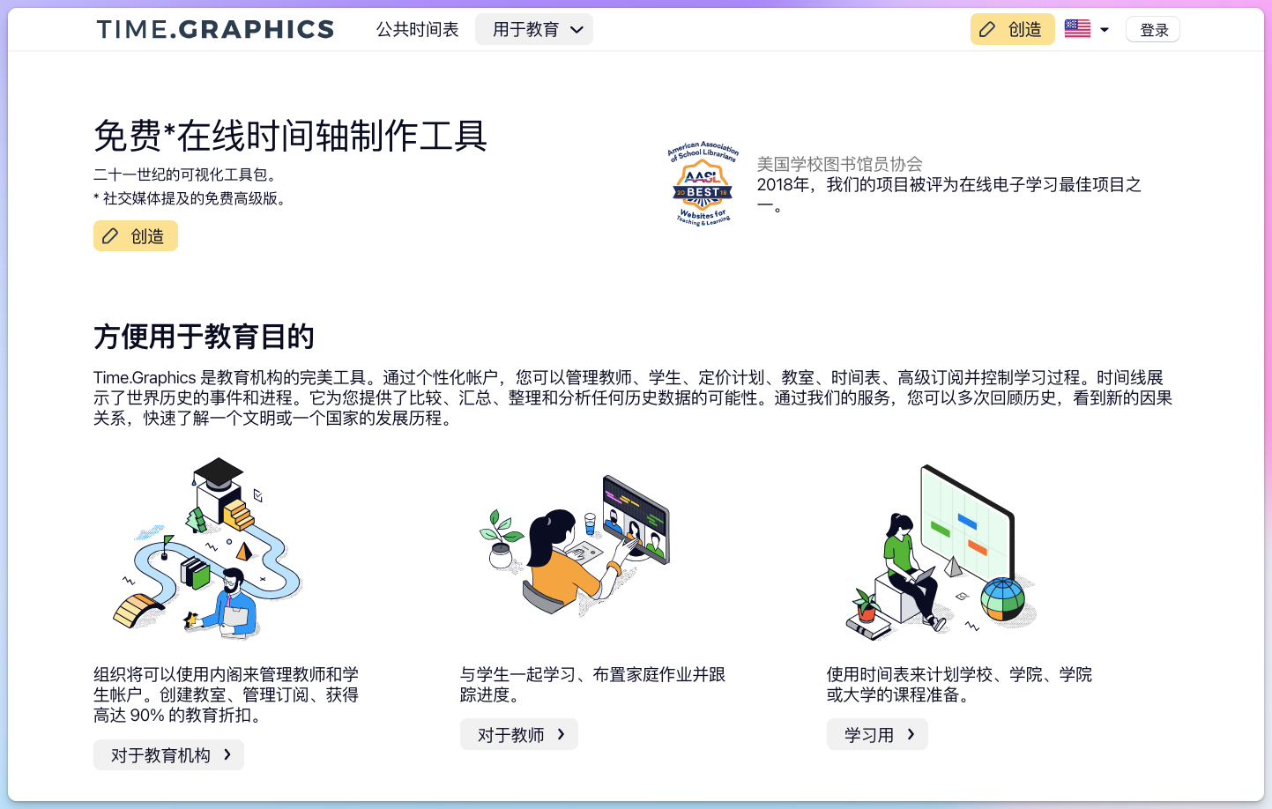The width and height of the screenshot is (1272, 809).
Task: Click the graduation roadmap illustration
Action: pos(209,548)
